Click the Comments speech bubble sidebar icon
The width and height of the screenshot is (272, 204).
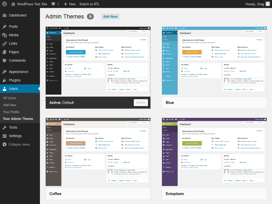[x=4, y=61]
